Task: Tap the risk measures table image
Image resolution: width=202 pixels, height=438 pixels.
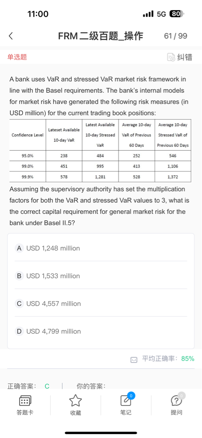Action: coord(100,151)
